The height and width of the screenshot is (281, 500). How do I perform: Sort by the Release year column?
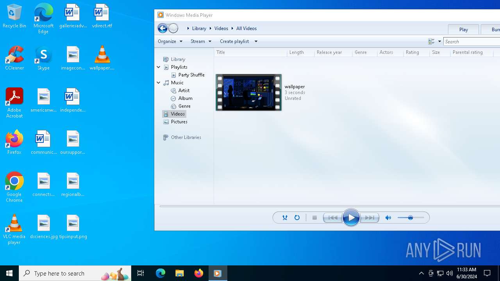[333, 52]
